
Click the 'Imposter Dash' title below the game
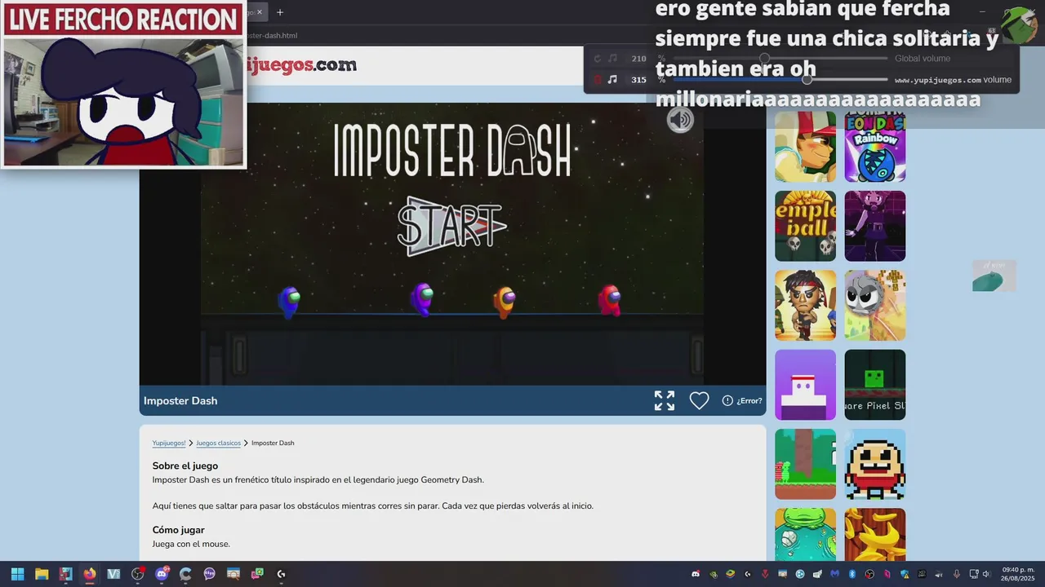(x=180, y=400)
